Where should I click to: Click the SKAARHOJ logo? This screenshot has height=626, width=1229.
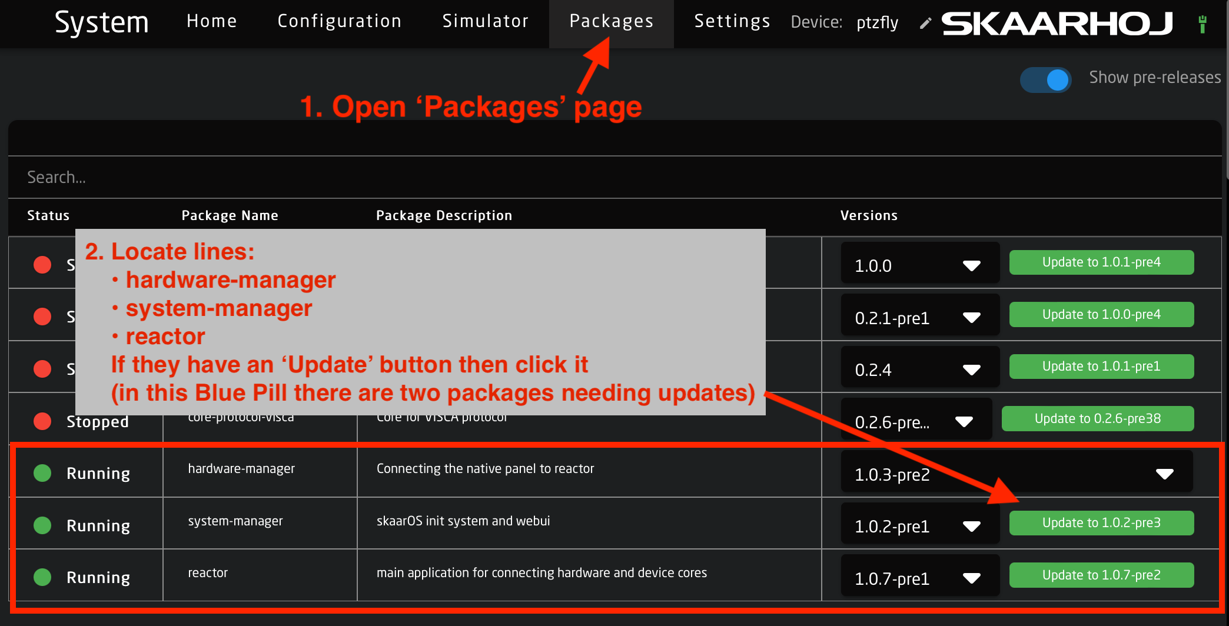point(1057,24)
